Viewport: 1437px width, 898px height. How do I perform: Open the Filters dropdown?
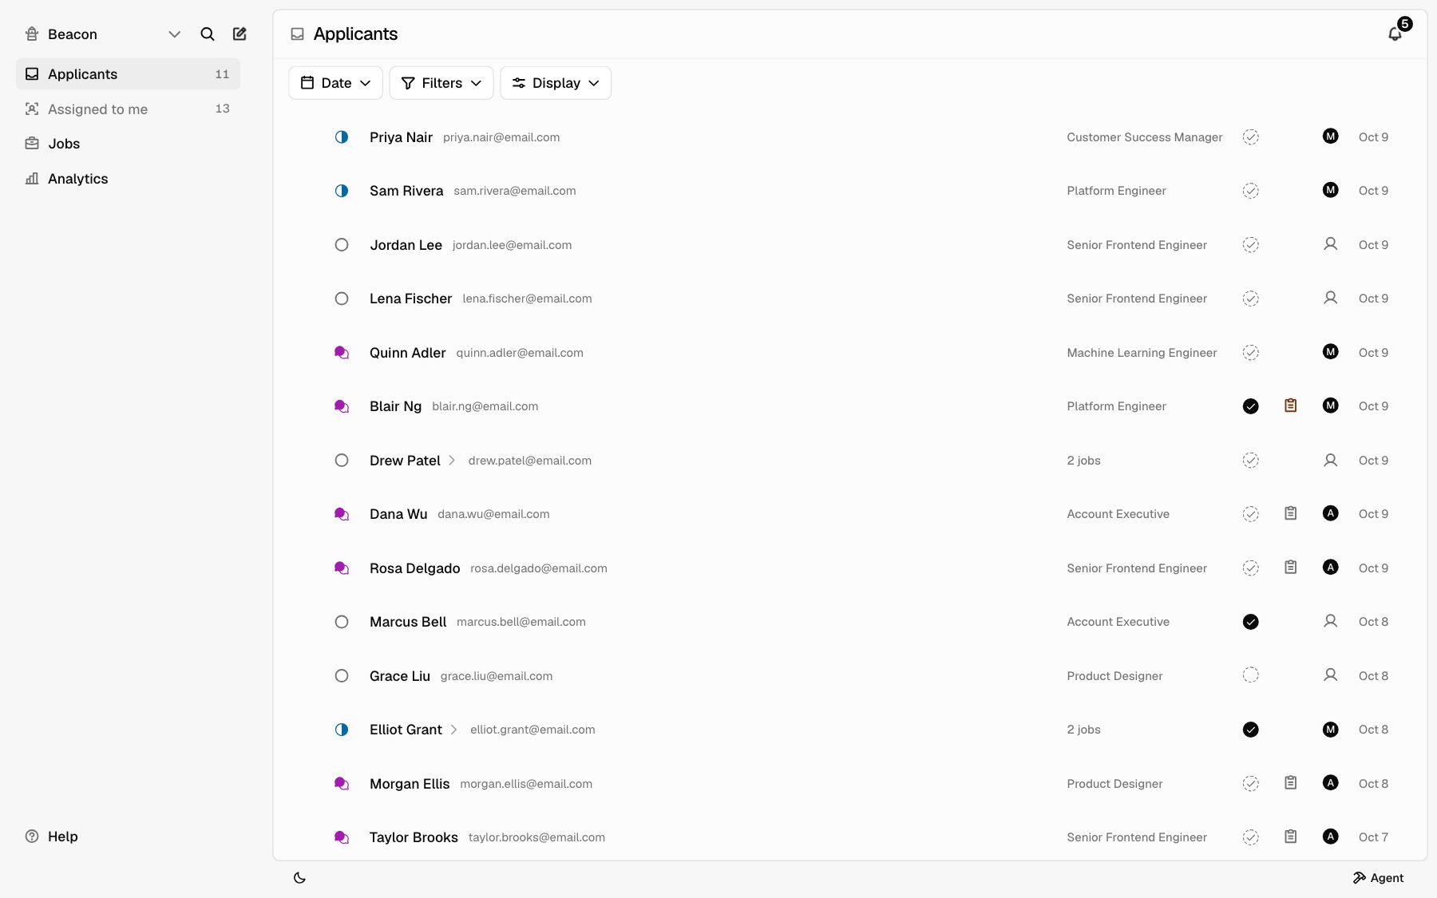pyautogui.click(x=441, y=83)
